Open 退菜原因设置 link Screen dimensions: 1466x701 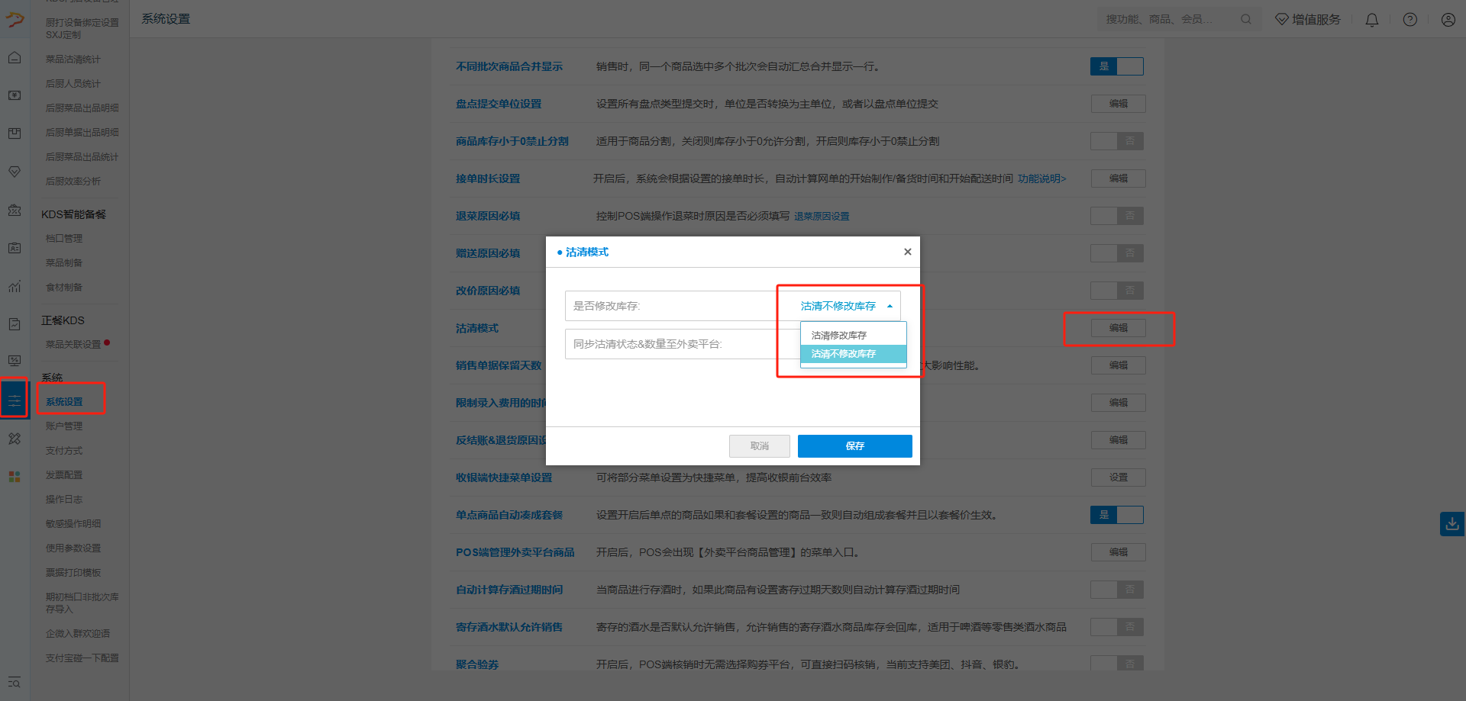pos(822,217)
